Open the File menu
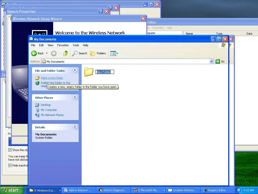 [x=33, y=45]
